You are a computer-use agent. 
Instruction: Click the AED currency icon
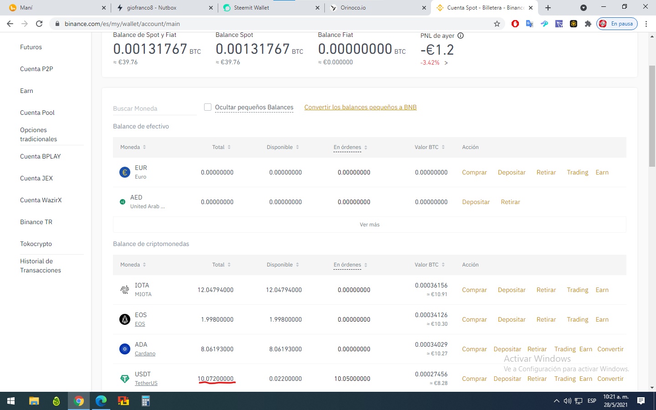pos(123,202)
